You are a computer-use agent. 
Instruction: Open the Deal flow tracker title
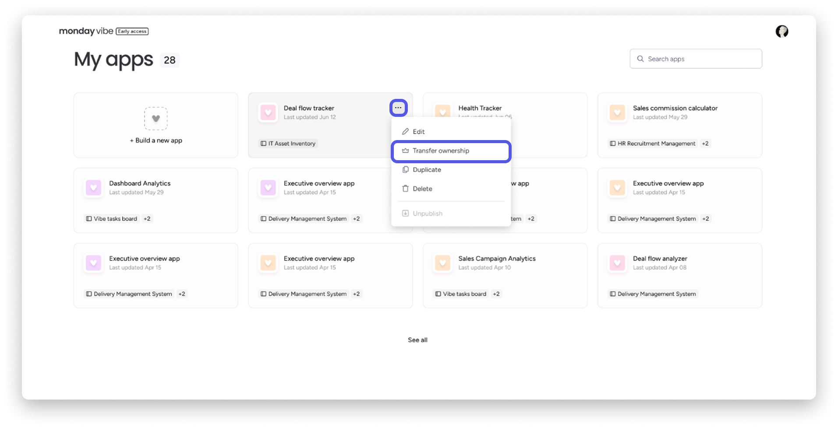(x=309, y=108)
